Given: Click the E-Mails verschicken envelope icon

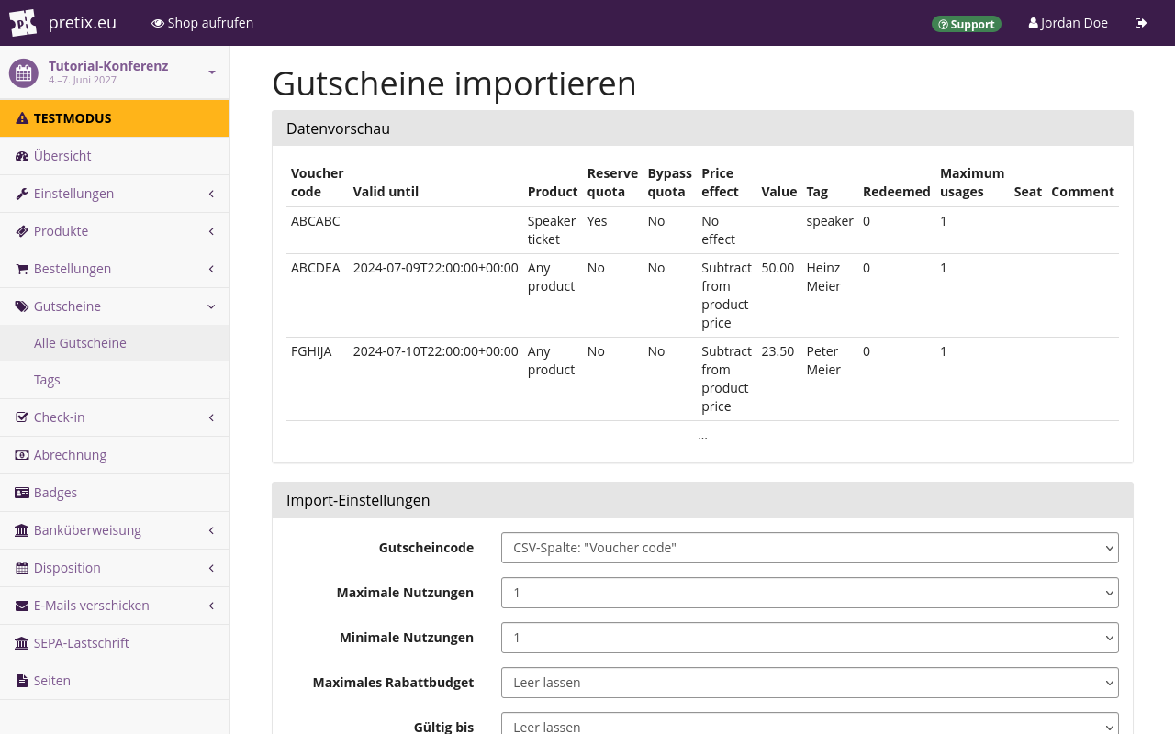Looking at the screenshot, I should (x=22, y=606).
